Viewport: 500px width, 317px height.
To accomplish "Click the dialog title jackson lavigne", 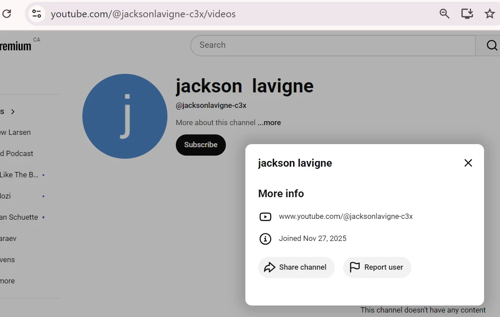I will pos(295,163).
